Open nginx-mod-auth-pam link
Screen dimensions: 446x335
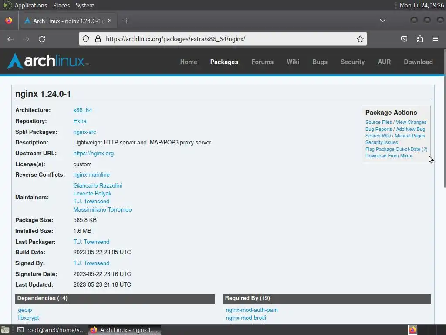pos(252,310)
